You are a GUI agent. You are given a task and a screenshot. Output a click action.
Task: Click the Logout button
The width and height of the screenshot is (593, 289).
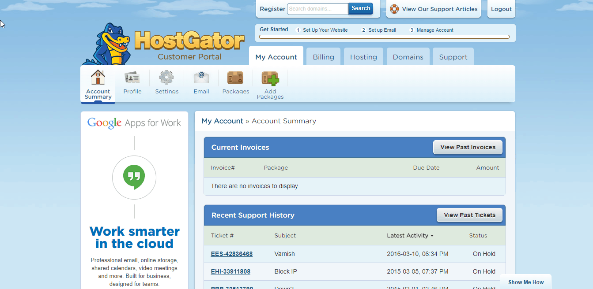coord(501,9)
